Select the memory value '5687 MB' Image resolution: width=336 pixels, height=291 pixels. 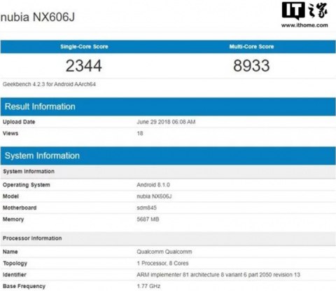pos(148,219)
